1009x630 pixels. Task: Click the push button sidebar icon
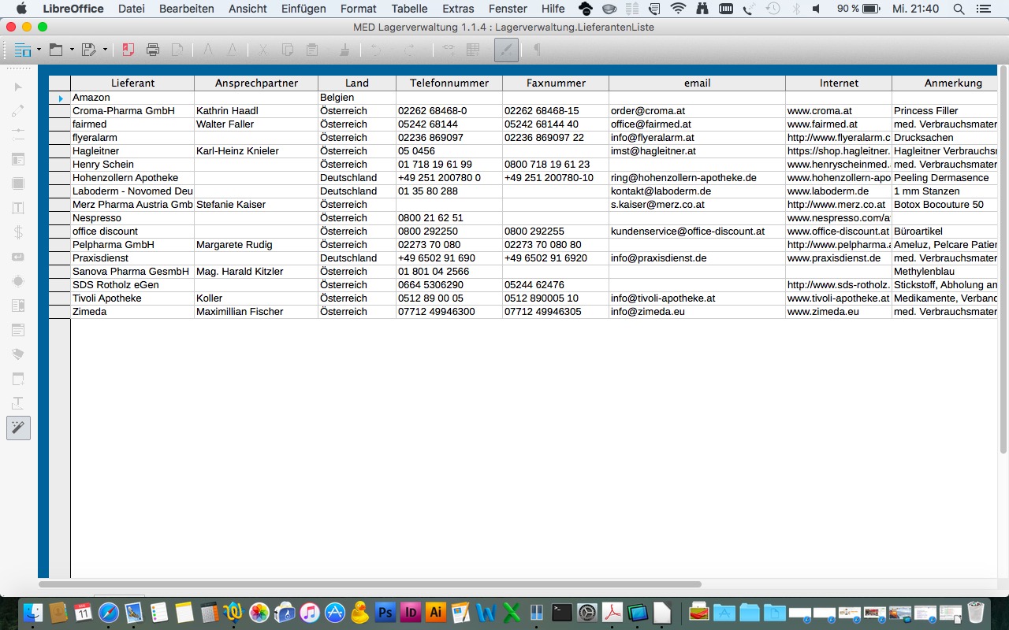(18, 257)
